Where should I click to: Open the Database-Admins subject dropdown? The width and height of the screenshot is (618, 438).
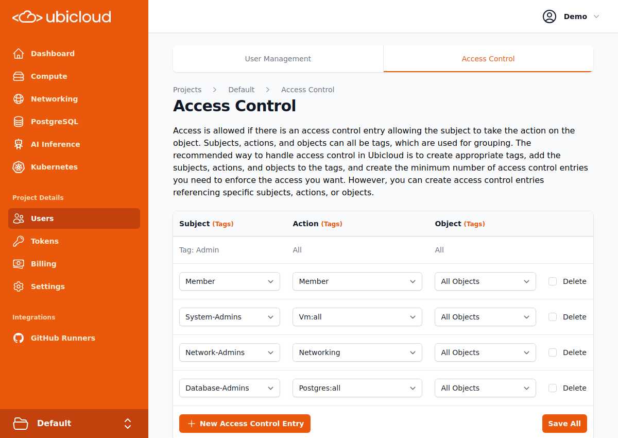230,388
